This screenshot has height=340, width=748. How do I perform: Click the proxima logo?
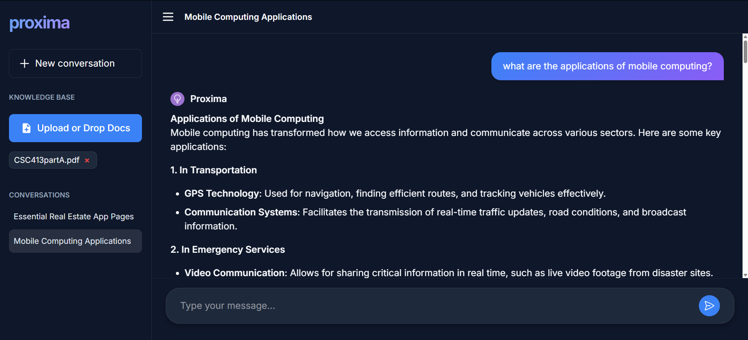(40, 23)
